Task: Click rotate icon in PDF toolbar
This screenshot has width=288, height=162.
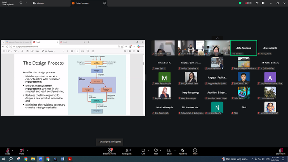Action: [88, 51]
